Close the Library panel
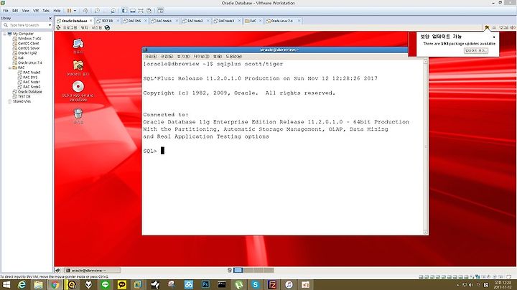517x290 pixels. pyautogui.click(x=50, y=18)
